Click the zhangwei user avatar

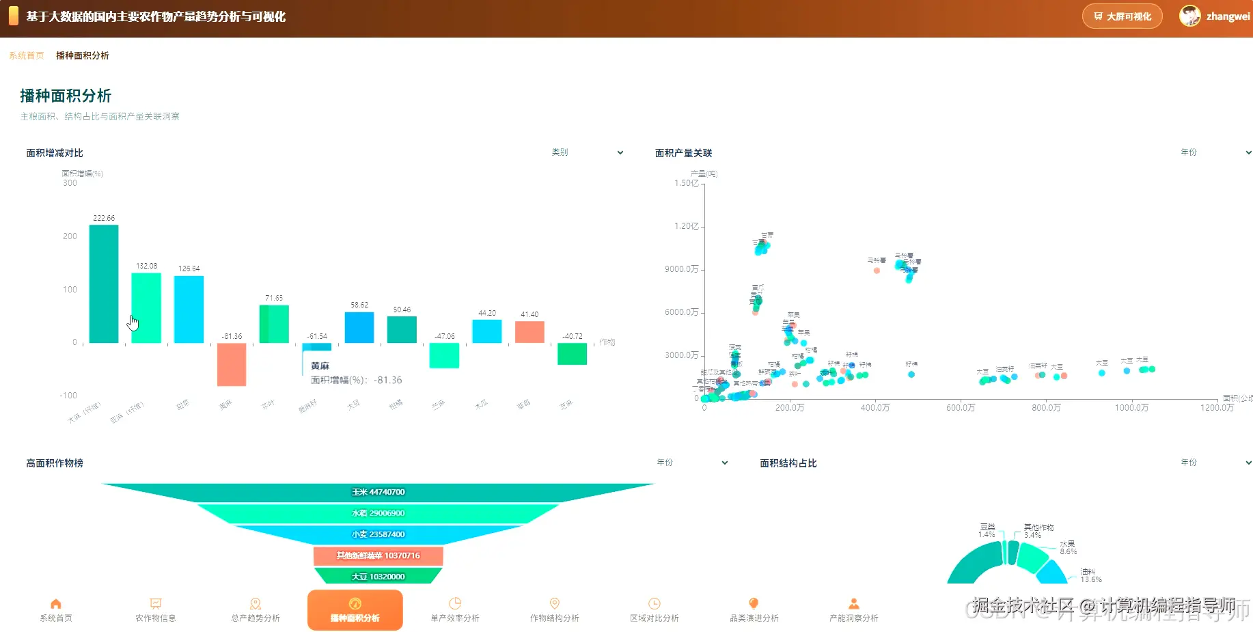pos(1190,16)
